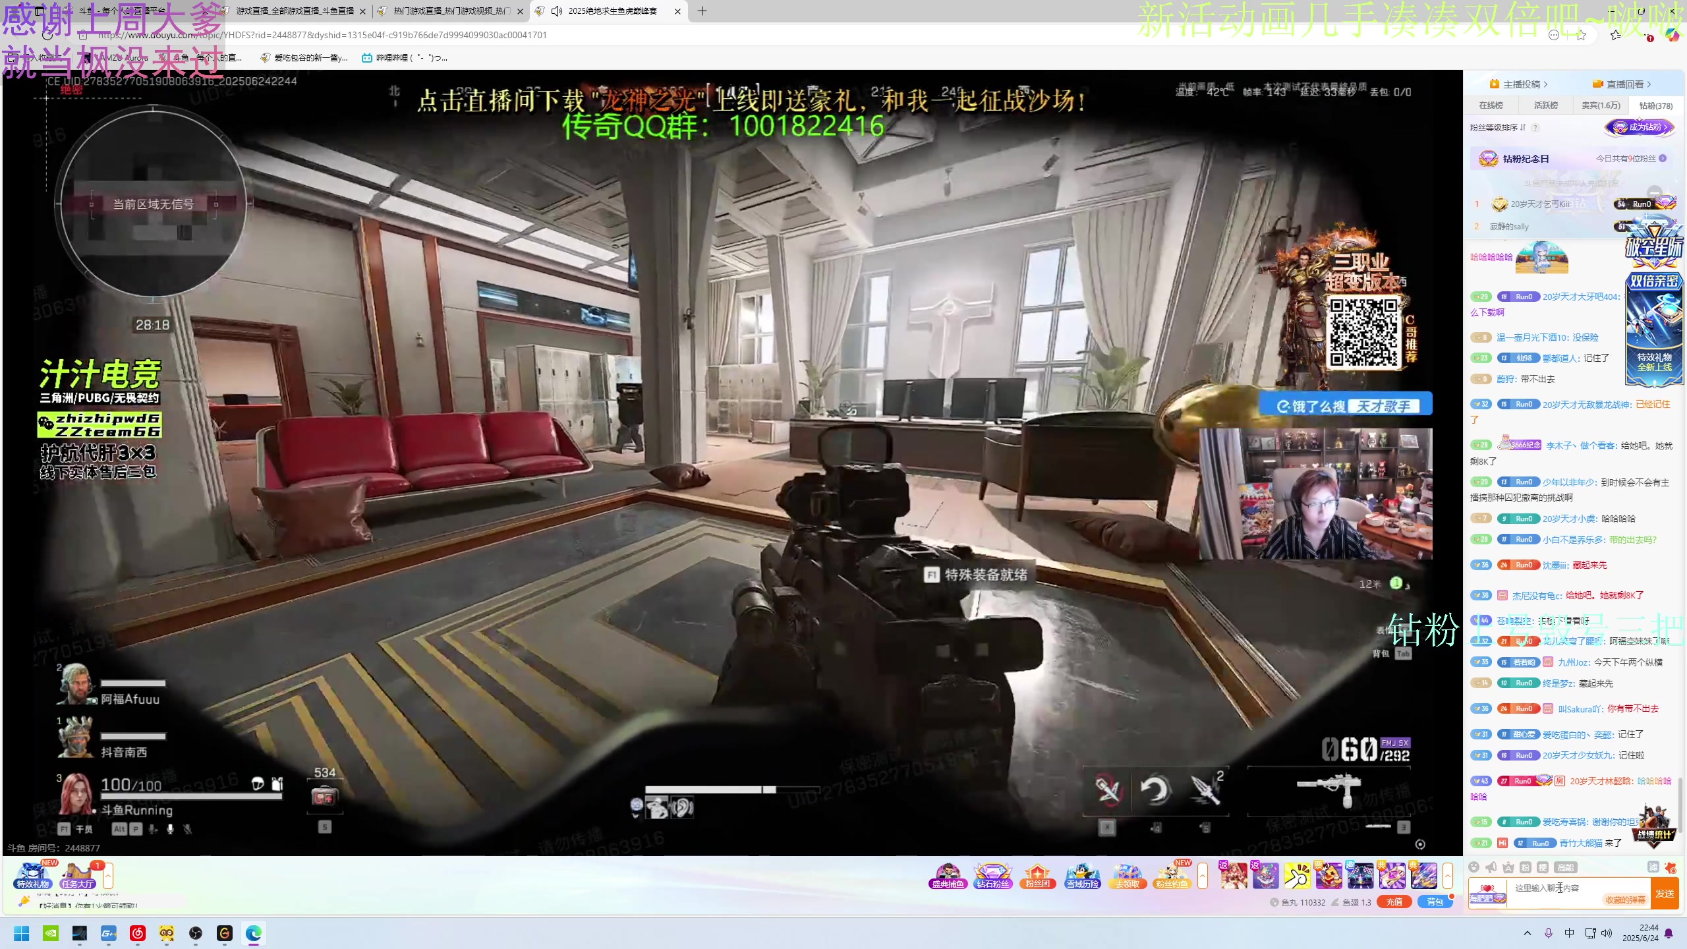Viewport: 1687px width, 949px height.
Task: Open the 粉丝团 fan club icon
Action: point(1037,875)
